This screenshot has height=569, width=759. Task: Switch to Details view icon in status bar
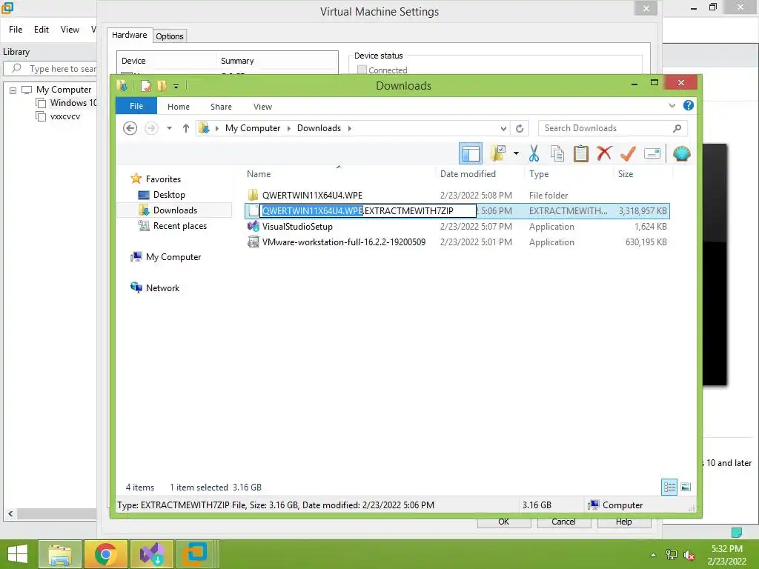coord(669,488)
